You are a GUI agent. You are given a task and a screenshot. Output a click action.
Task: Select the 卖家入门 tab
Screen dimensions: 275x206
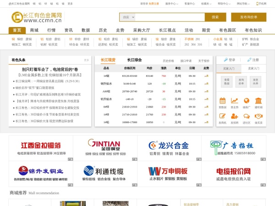click(253, 69)
